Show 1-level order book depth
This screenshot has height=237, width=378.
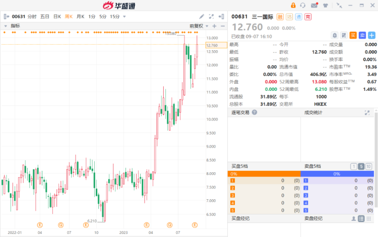(x=354, y=166)
